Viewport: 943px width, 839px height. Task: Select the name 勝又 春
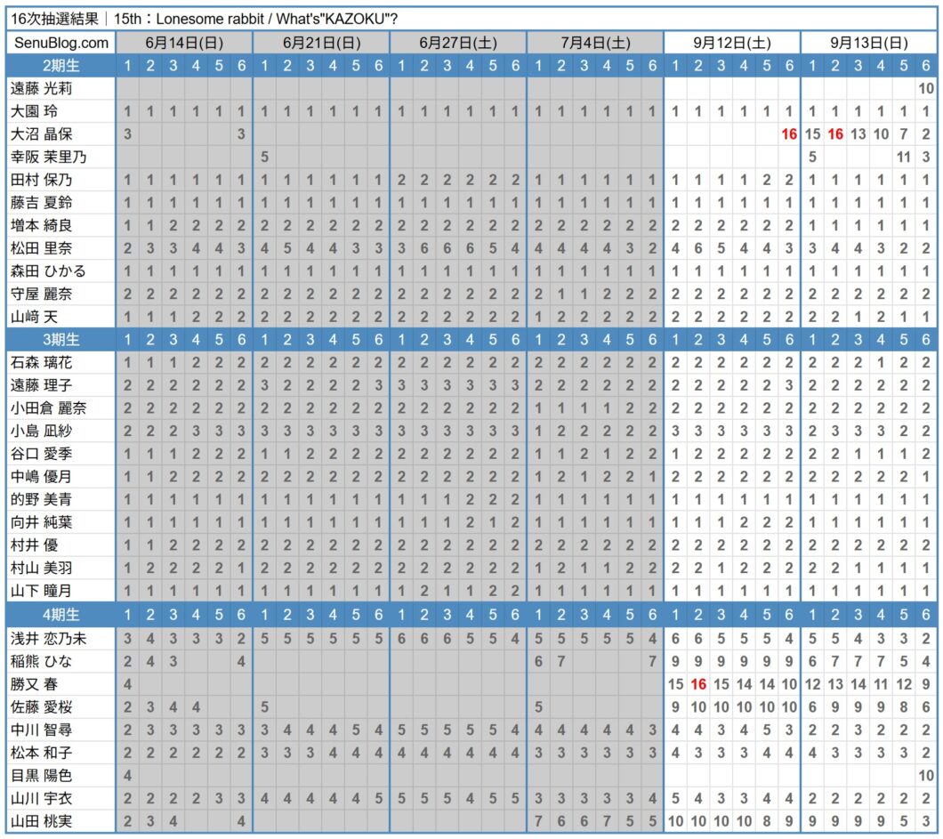(34, 684)
